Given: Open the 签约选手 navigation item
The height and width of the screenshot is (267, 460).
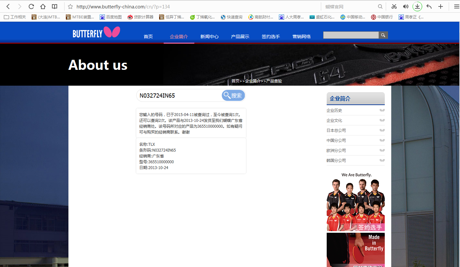Looking at the screenshot, I should (271, 37).
